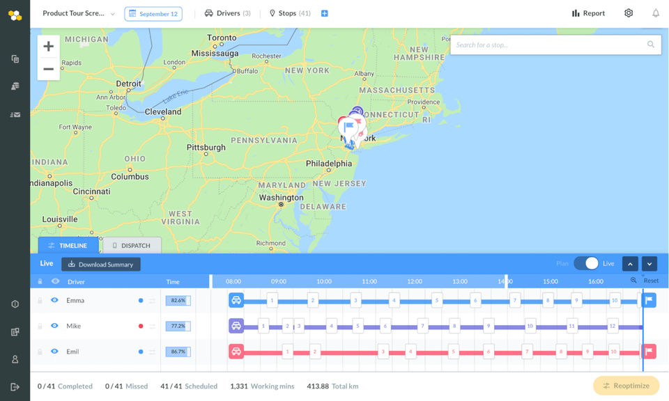Open the September 12 date picker
Image resolution: width=669 pixels, height=401 pixels.
(x=153, y=14)
